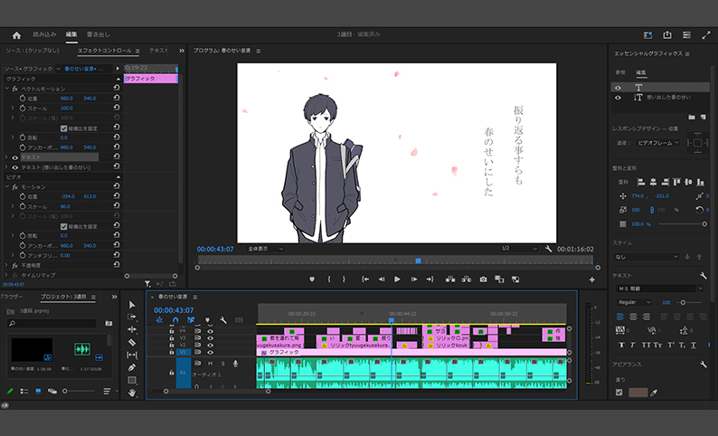Open the 全体表示 zoom level dropdown
718x436 pixels.
tap(265, 249)
